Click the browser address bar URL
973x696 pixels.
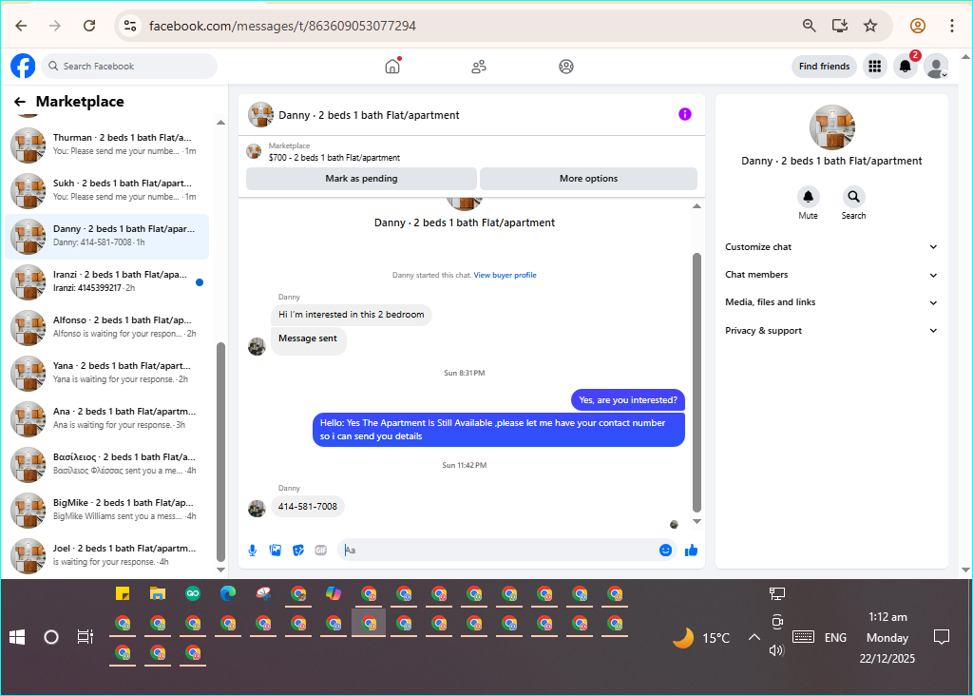282,26
